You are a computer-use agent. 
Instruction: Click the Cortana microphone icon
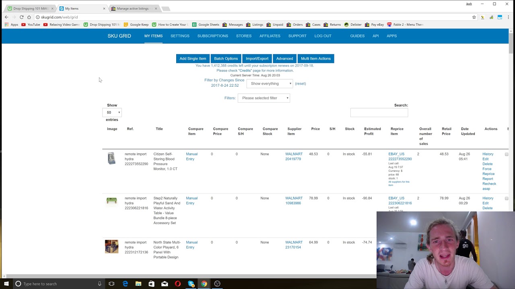tap(99, 284)
